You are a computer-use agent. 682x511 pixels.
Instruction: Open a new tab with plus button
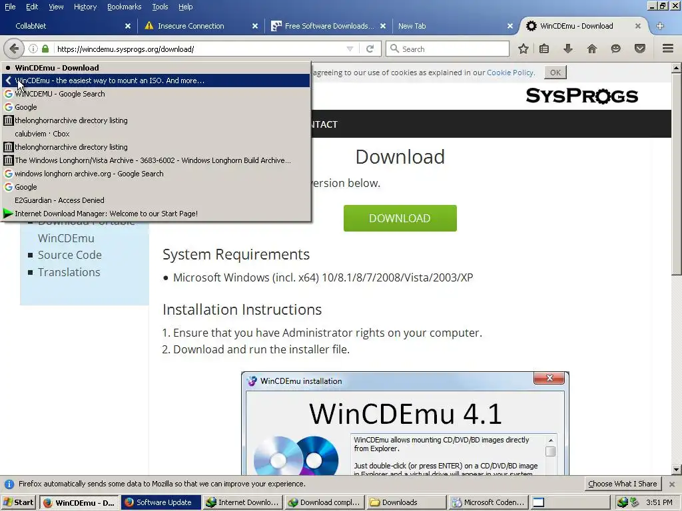660,26
